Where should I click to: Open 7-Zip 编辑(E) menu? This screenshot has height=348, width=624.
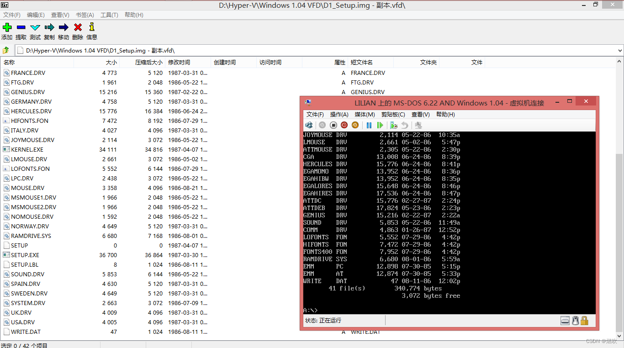[x=36, y=15]
